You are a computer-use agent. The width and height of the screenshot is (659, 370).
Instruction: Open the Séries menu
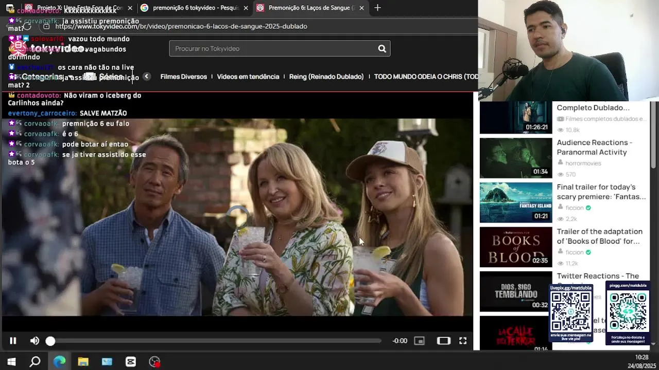pyautogui.click(x=105, y=77)
